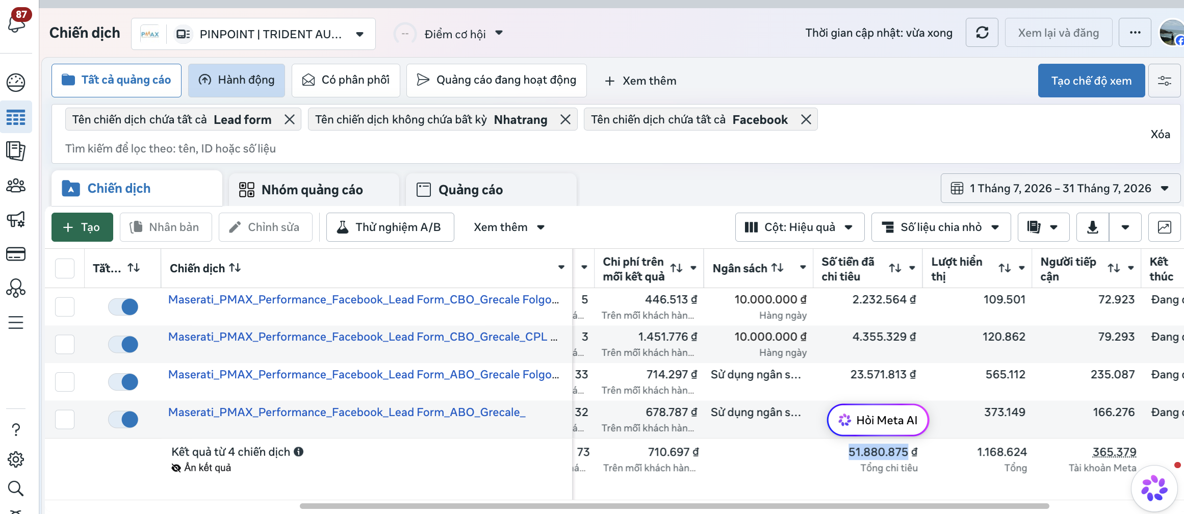Open the Audiences people icon in sidebar
This screenshot has height=514, width=1184.
click(x=16, y=185)
